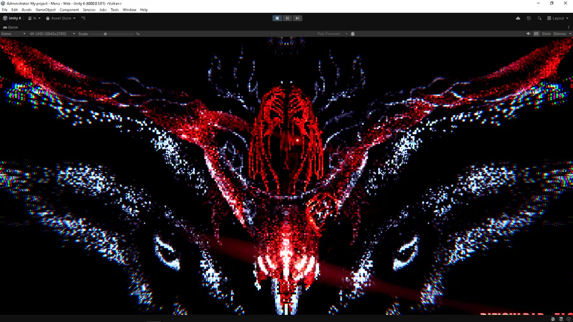
Task: Open the Tools menu
Action: [x=115, y=10]
